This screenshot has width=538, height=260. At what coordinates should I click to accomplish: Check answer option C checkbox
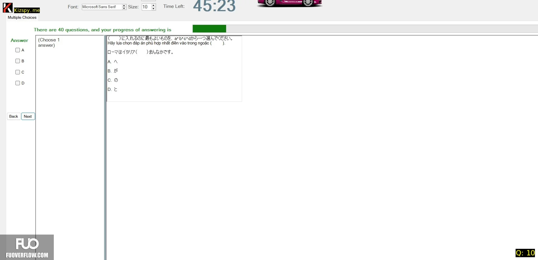[18, 72]
